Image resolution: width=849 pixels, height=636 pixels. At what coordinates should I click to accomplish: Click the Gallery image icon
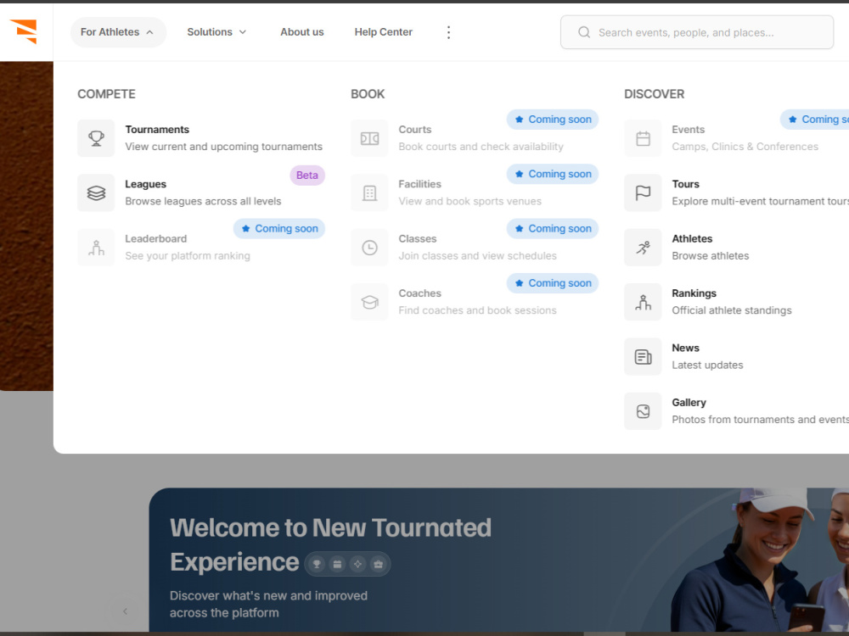(x=643, y=411)
